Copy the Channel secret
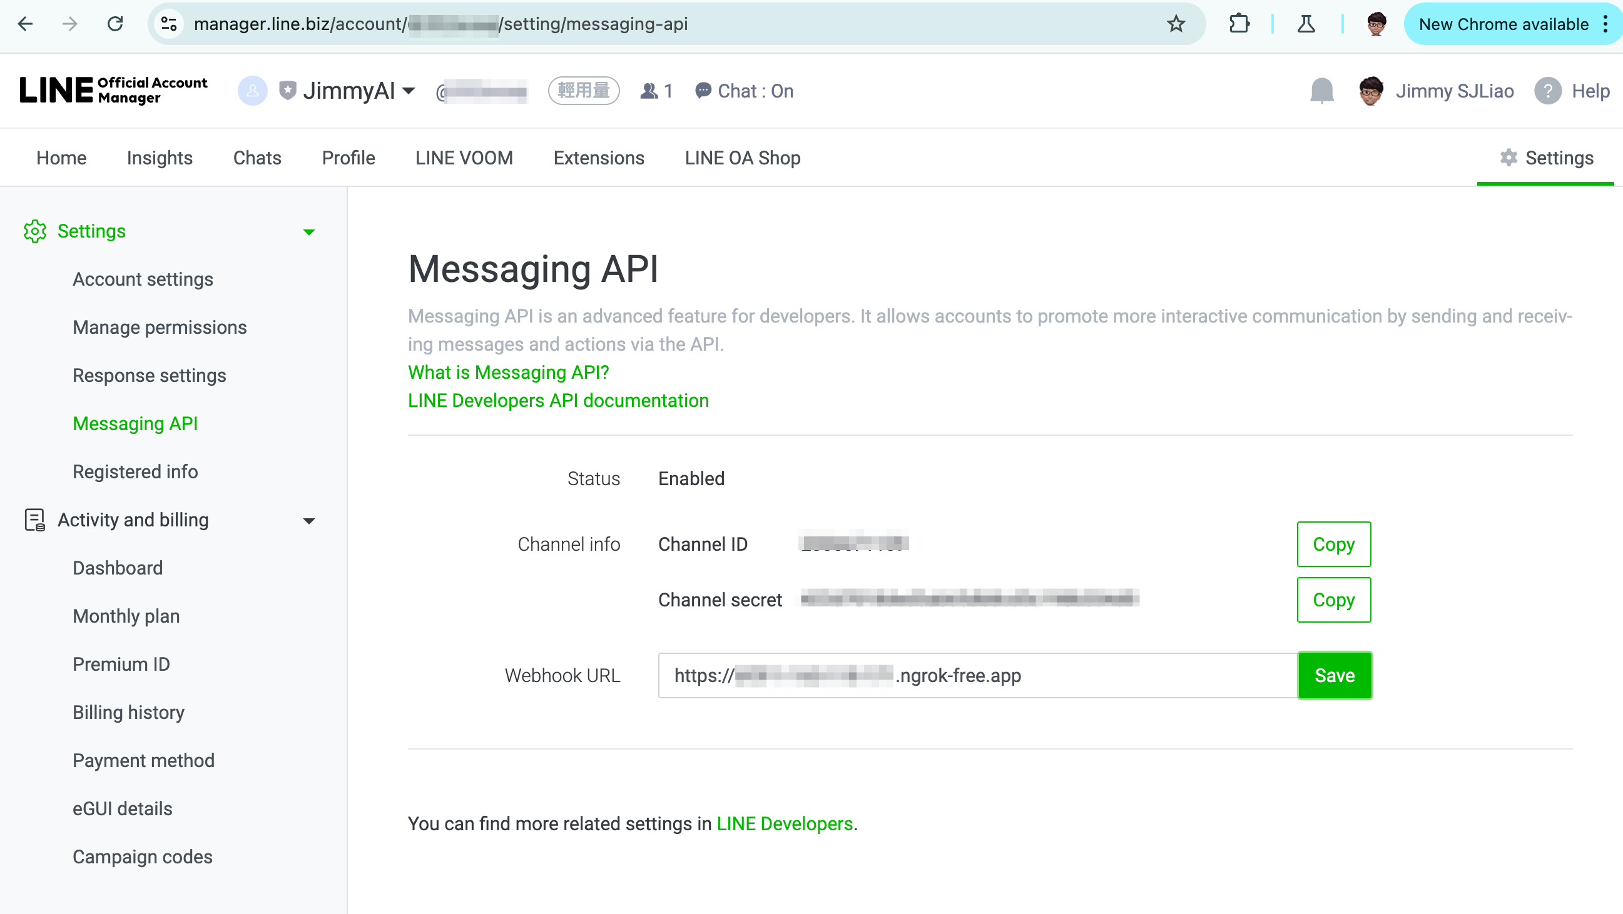 click(x=1333, y=600)
